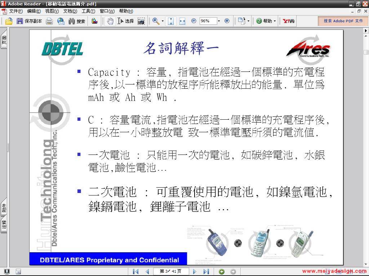Open search with the binoculars 搜索 button

pos(77,21)
